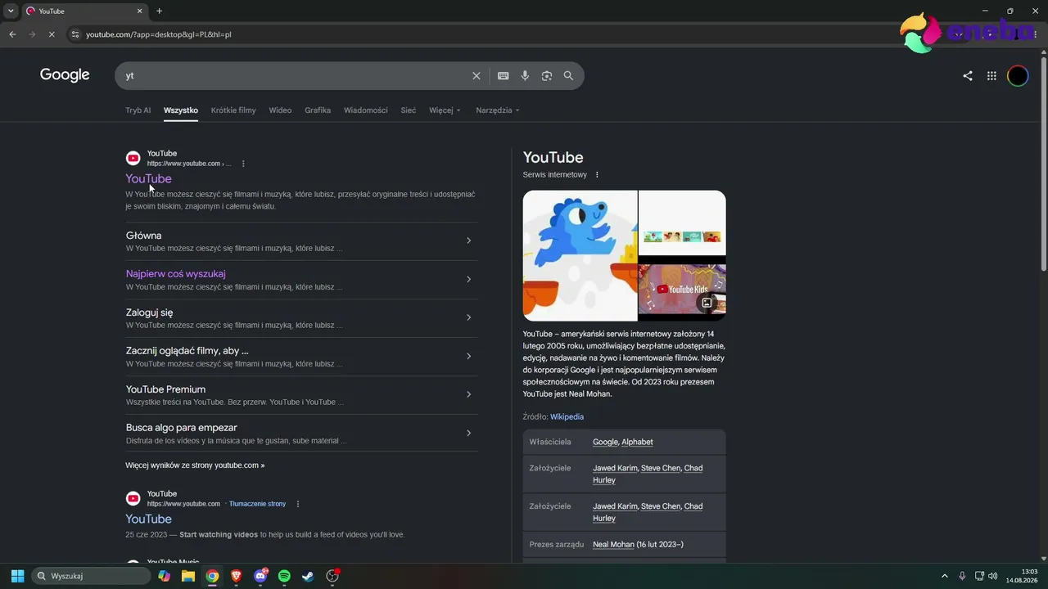Click 'Więcej wyników ze strony youtube.com'
The height and width of the screenshot is (589, 1048).
(x=195, y=465)
